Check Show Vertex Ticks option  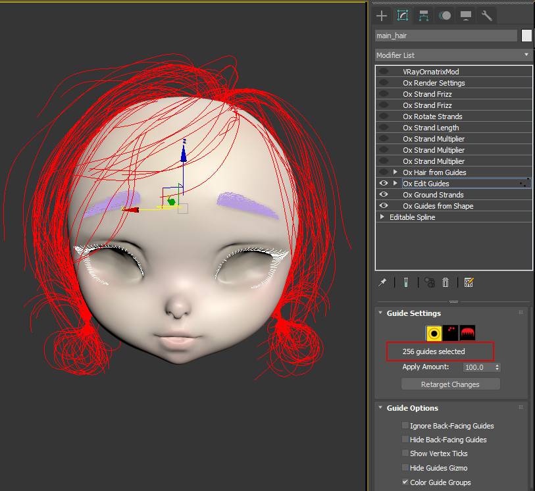405,453
